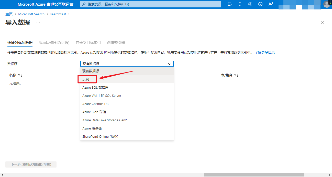
Task: Choose SharePoint Online (预览) option
Action: [127, 136]
